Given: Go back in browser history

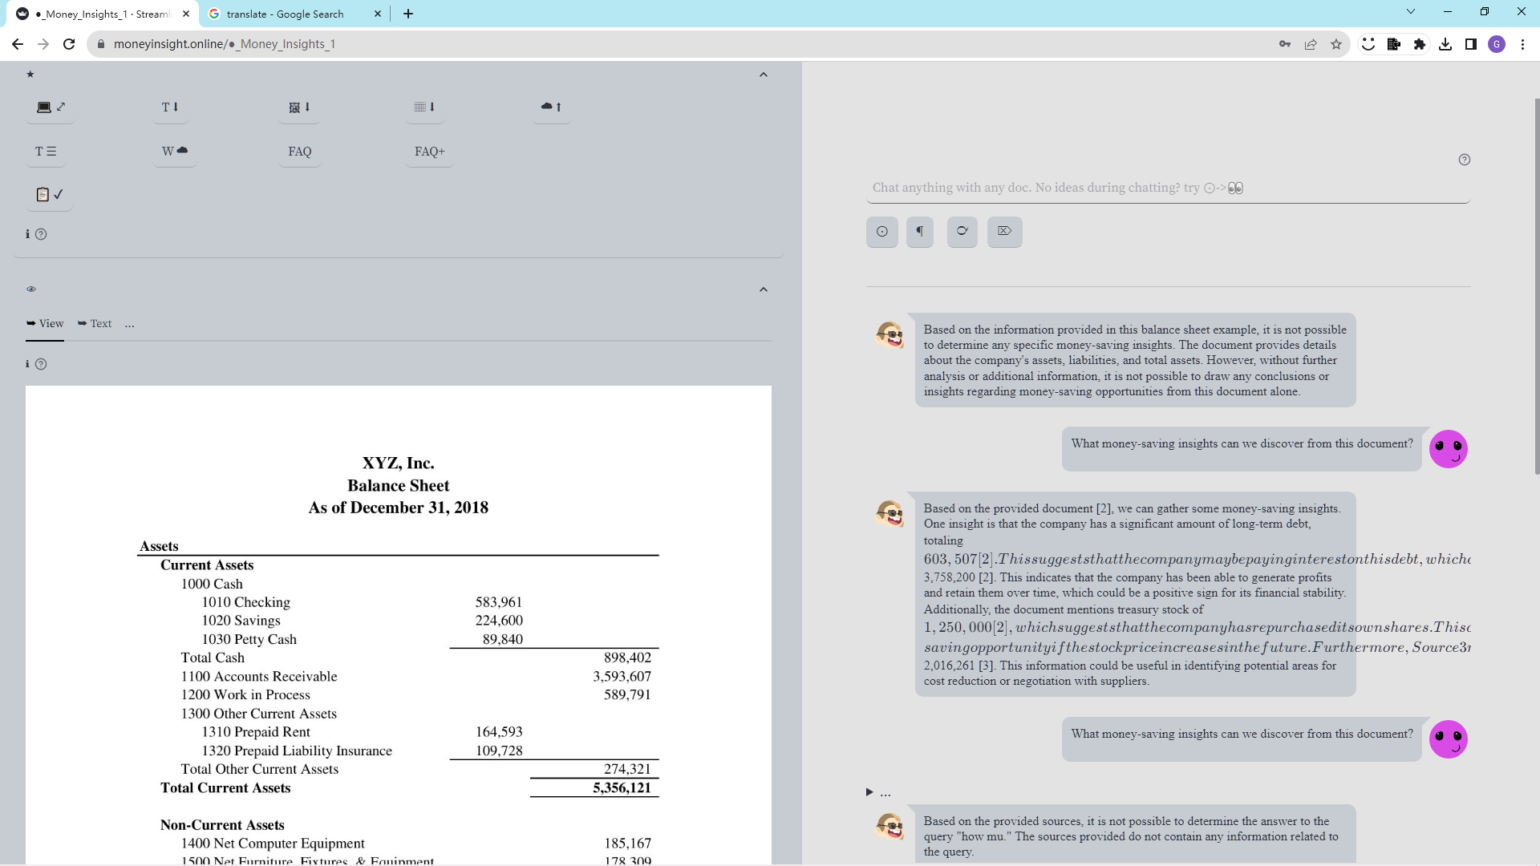Looking at the screenshot, I should (x=18, y=44).
